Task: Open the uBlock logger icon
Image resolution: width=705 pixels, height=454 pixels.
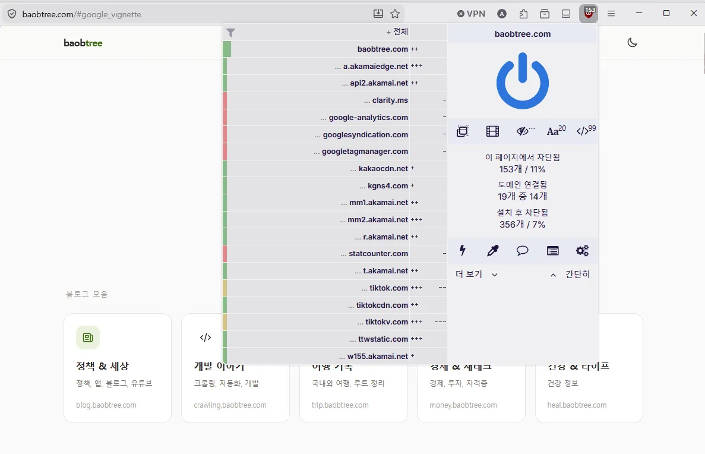Action: 552,251
